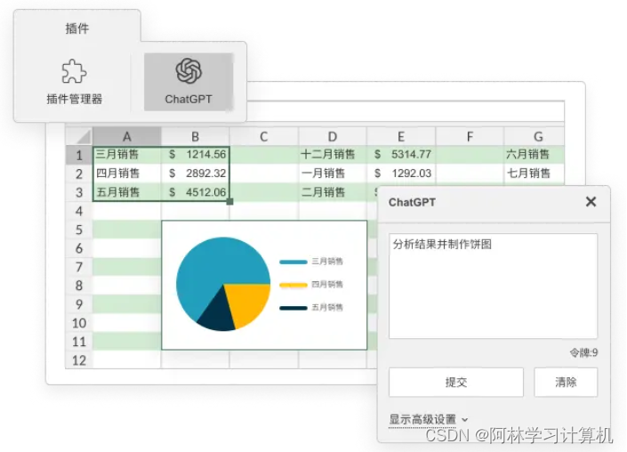
Task: Click the formula bar above the sheet
Action: tap(405, 111)
